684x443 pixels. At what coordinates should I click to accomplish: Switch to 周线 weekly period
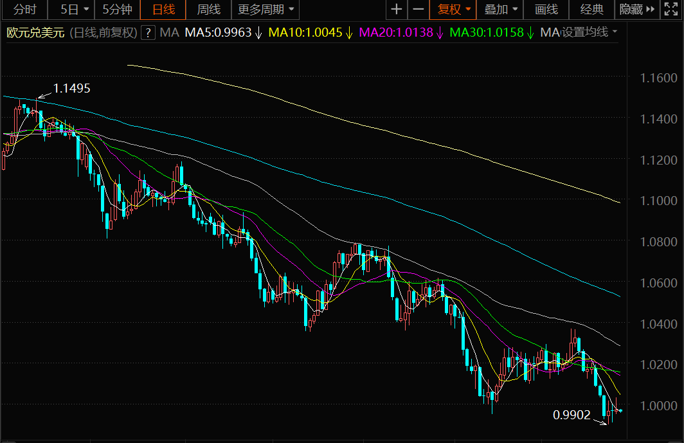[x=208, y=9]
